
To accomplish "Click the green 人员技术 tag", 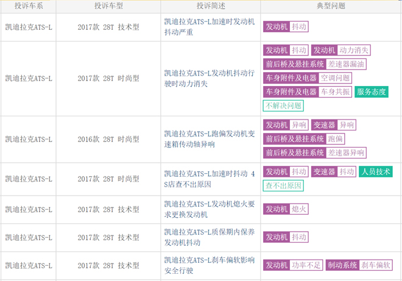I will pyautogui.click(x=376, y=172).
